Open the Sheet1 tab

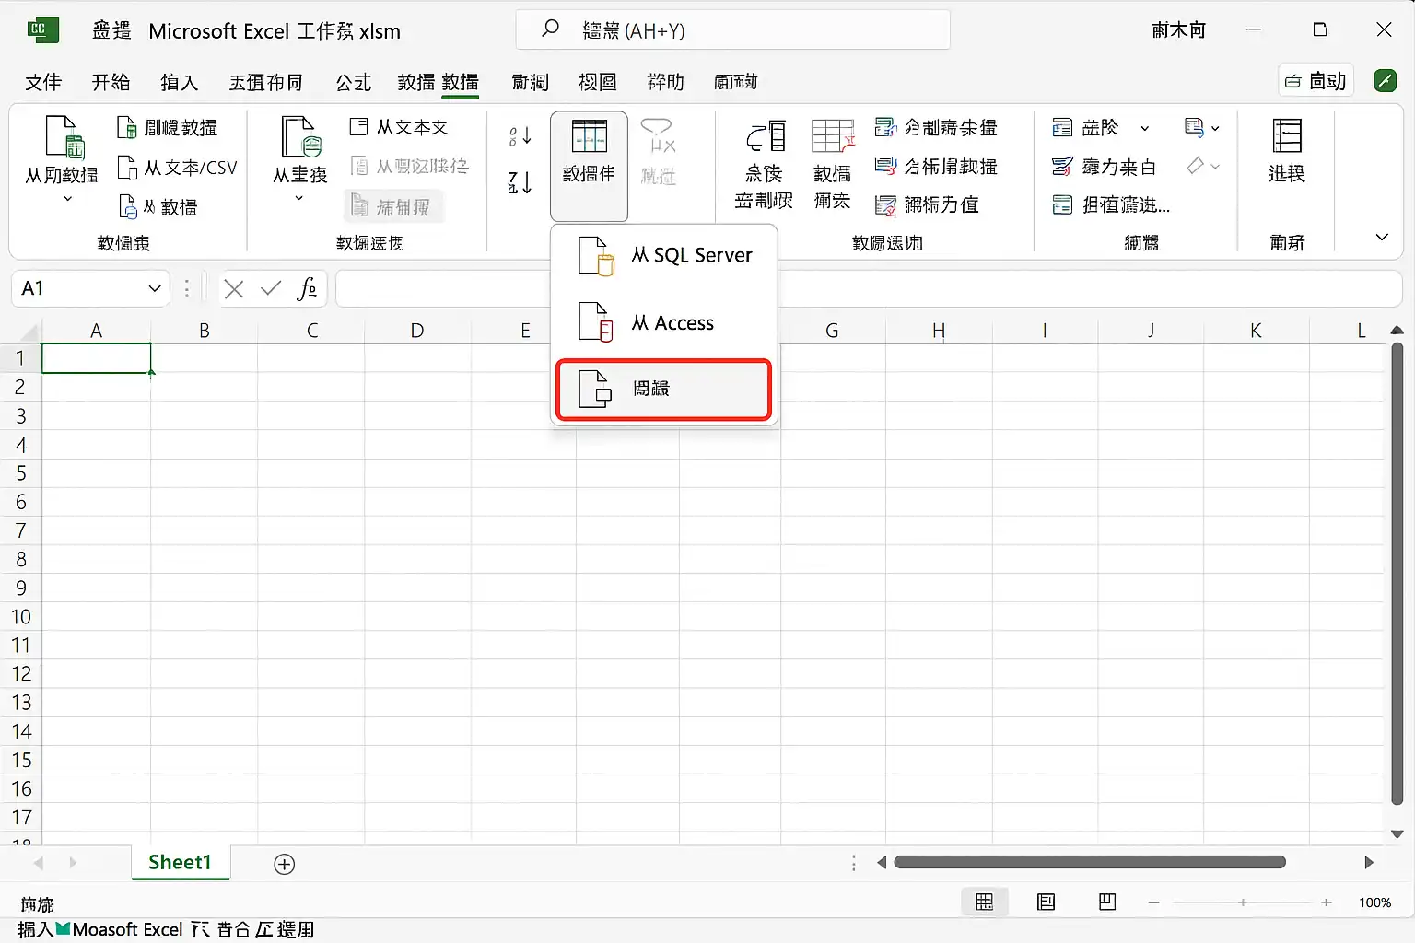[x=181, y=863]
